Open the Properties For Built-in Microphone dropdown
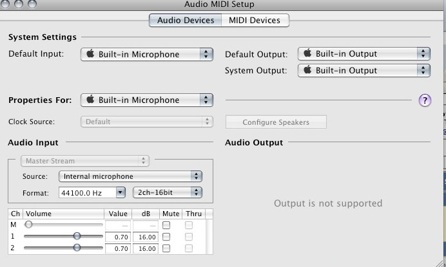The height and width of the screenshot is (267, 446). (147, 100)
